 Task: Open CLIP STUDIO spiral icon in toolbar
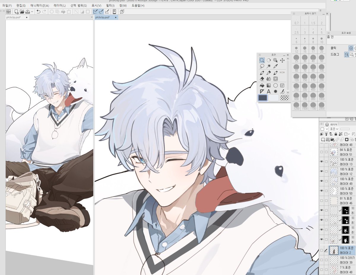(x=9, y=12)
